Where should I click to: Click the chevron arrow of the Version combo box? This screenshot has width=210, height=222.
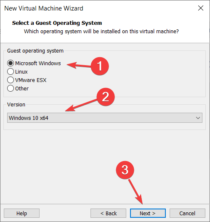pyautogui.click(x=198, y=118)
